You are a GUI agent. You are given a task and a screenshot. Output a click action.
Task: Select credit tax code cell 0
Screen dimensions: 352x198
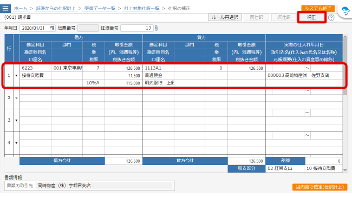[217, 68]
